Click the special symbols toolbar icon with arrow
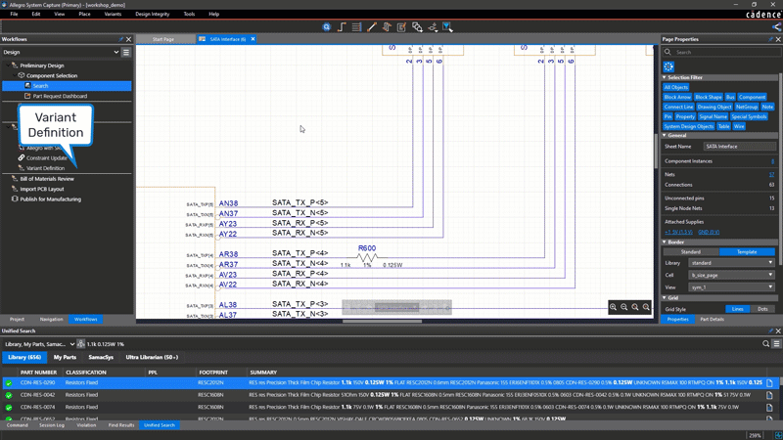The image size is (783, 440). click(433, 27)
